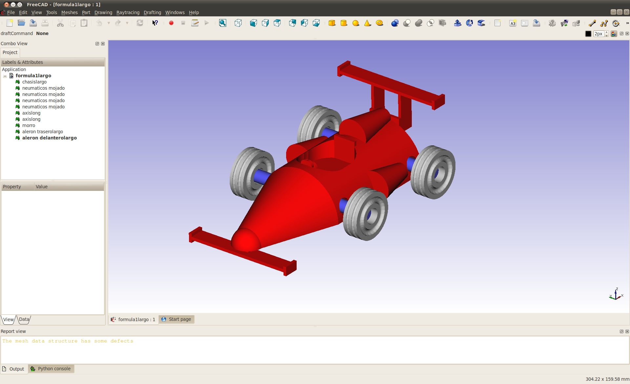Click the black draft line color swatch

(x=588, y=34)
